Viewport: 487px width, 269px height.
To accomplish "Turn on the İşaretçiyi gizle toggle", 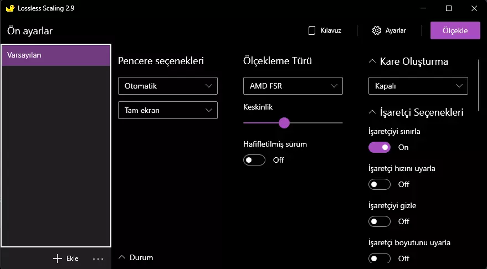I will click(x=380, y=221).
